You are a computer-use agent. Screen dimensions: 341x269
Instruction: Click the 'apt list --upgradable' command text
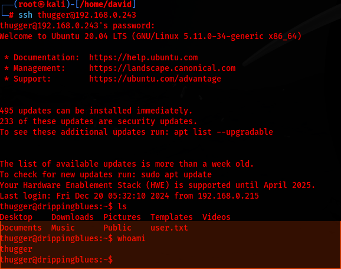click(x=224, y=132)
